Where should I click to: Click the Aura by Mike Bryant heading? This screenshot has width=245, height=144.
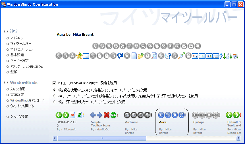[75, 35]
